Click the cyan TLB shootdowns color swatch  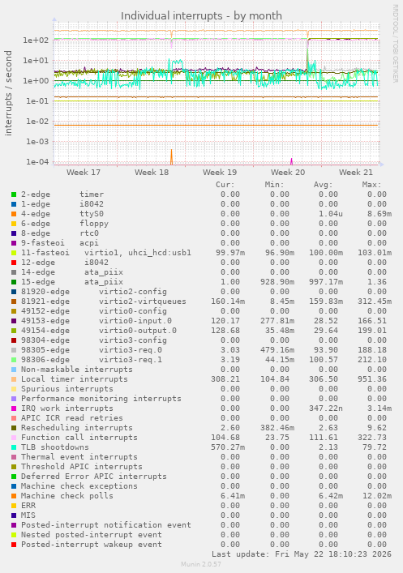(14, 447)
